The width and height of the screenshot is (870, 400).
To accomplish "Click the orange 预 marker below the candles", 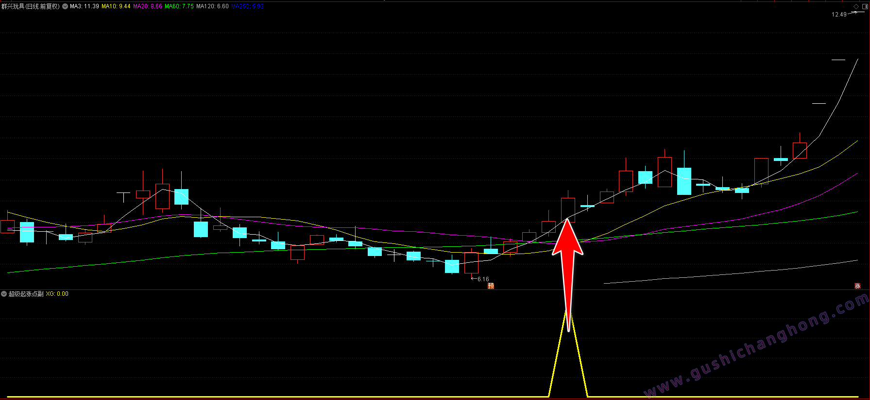I will [x=491, y=286].
